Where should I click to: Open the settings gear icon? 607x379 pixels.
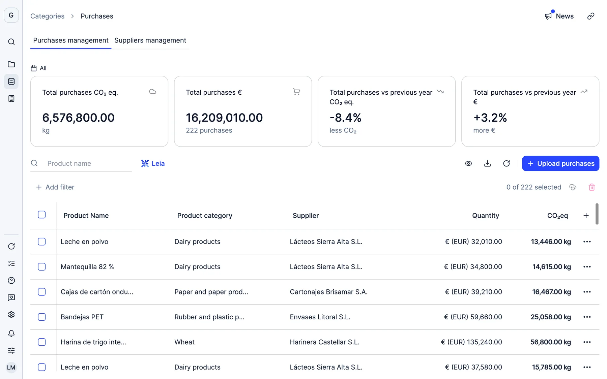point(11,315)
